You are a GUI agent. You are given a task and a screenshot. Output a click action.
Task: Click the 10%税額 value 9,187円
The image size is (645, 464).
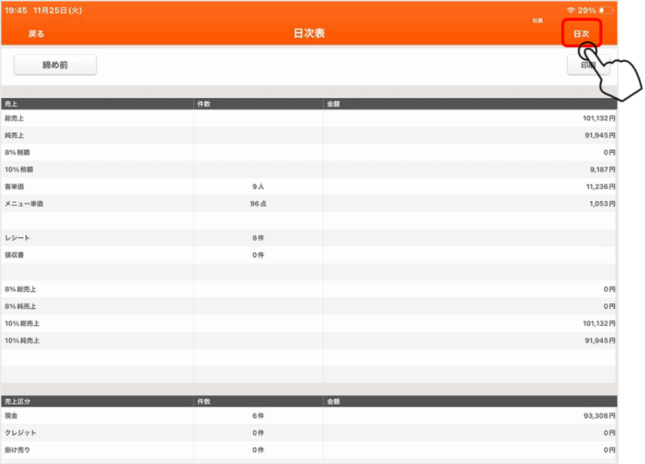click(602, 170)
